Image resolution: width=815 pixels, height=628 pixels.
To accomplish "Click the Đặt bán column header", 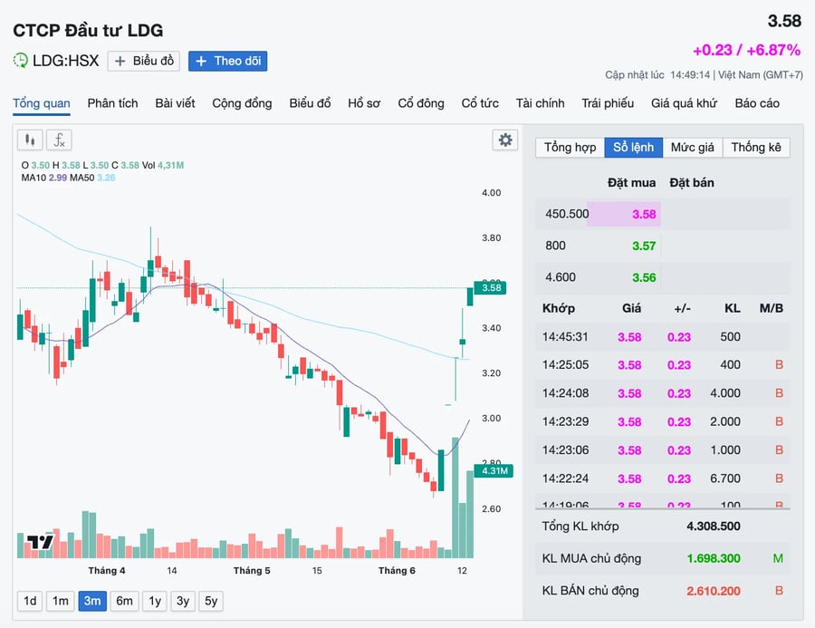I will coord(692,183).
